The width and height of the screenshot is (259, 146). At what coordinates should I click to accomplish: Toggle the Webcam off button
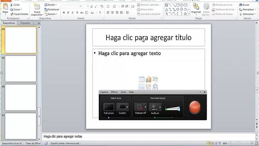click(140, 109)
